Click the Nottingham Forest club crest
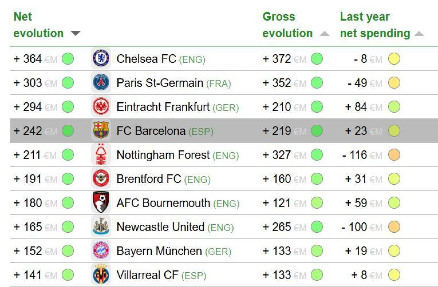Viewport: 438px width, 287px height. (x=101, y=154)
